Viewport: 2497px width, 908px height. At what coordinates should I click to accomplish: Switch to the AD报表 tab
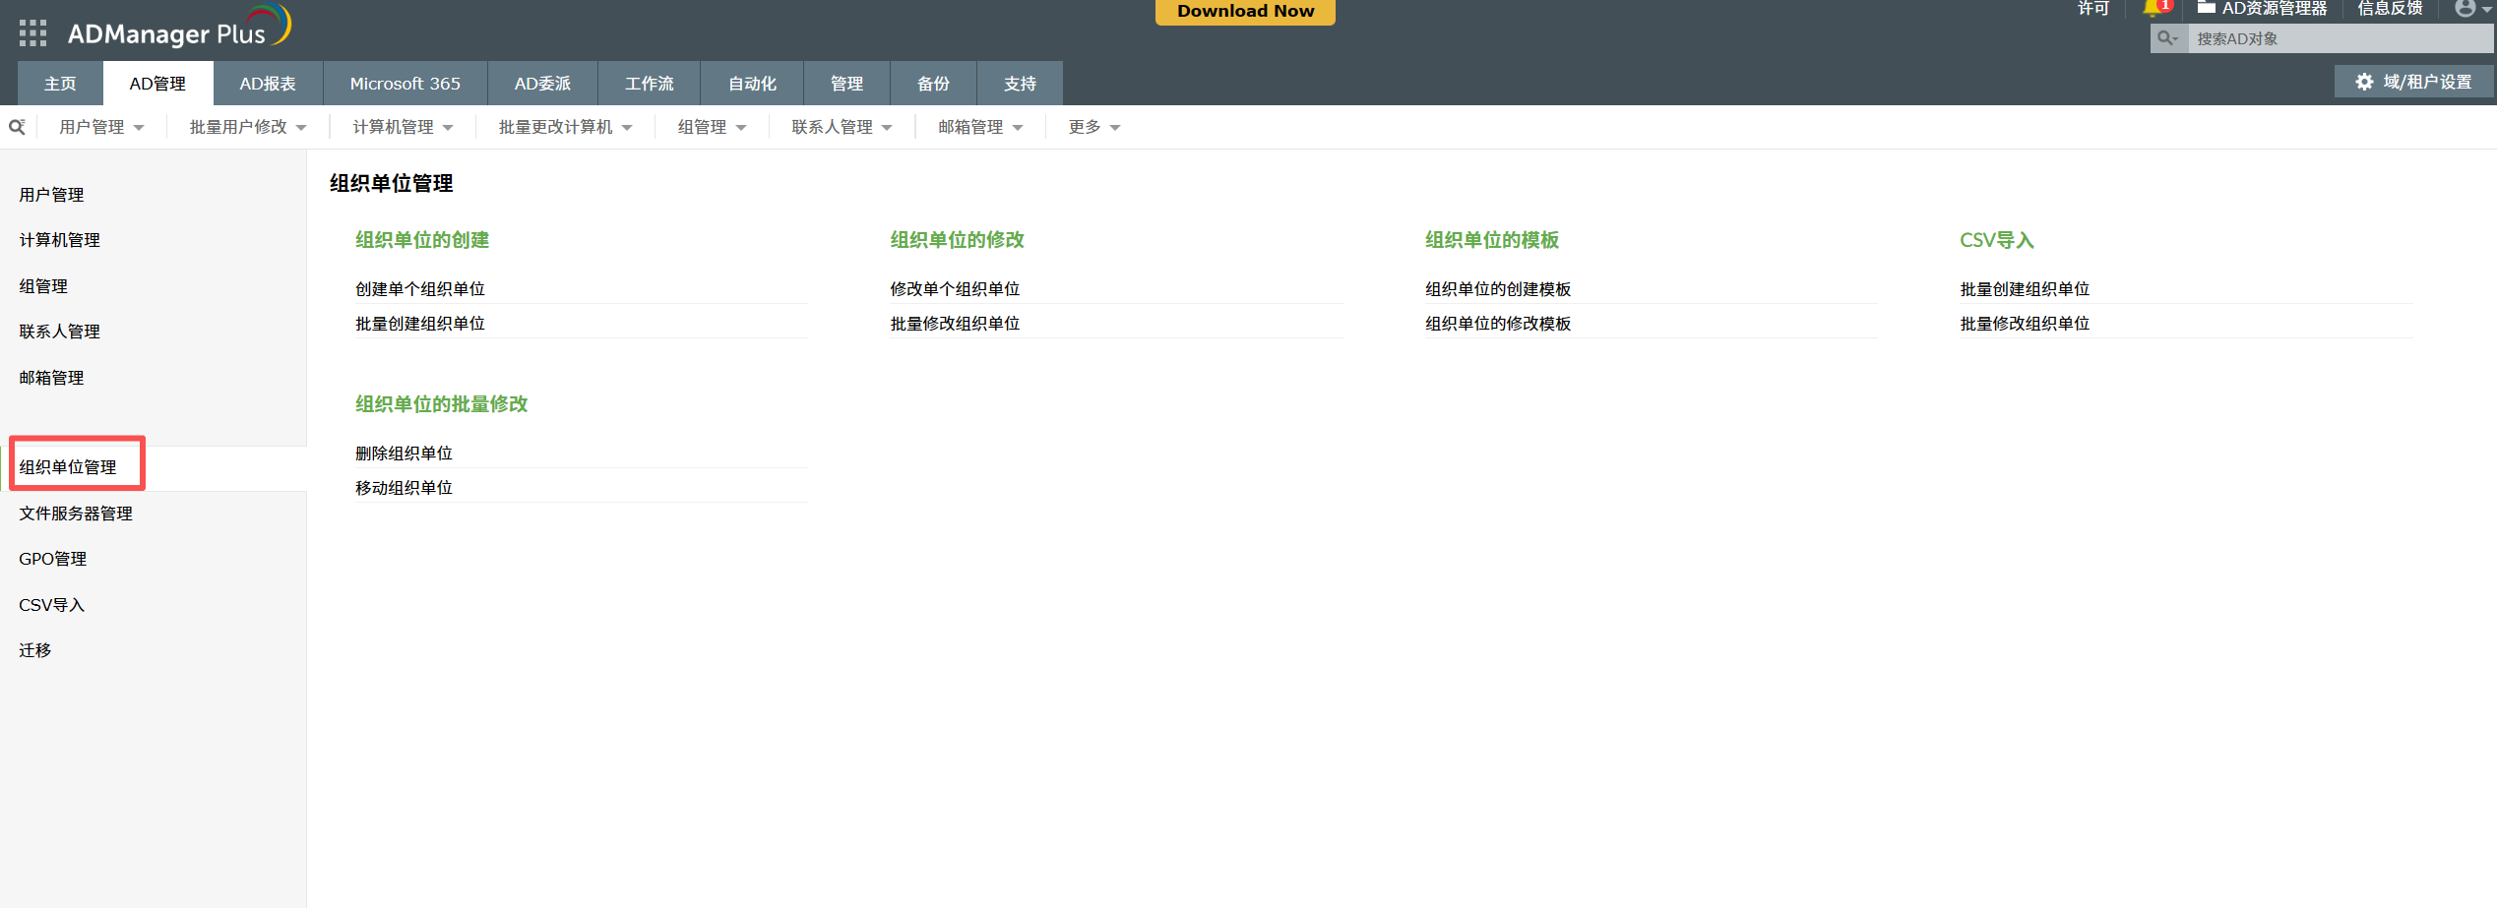[x=268, y=84]
